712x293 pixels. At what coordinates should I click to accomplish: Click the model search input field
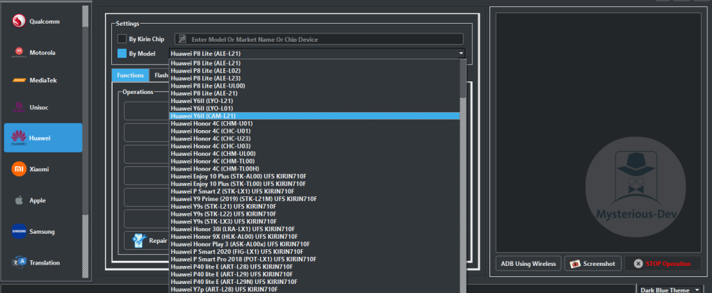tap(318, 39)
